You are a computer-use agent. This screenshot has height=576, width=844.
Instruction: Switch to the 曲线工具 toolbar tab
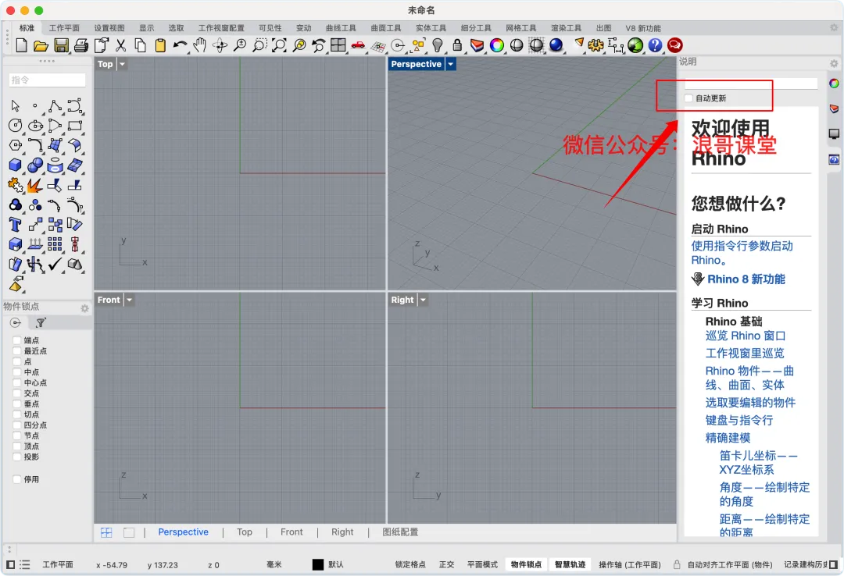[341, 28]
